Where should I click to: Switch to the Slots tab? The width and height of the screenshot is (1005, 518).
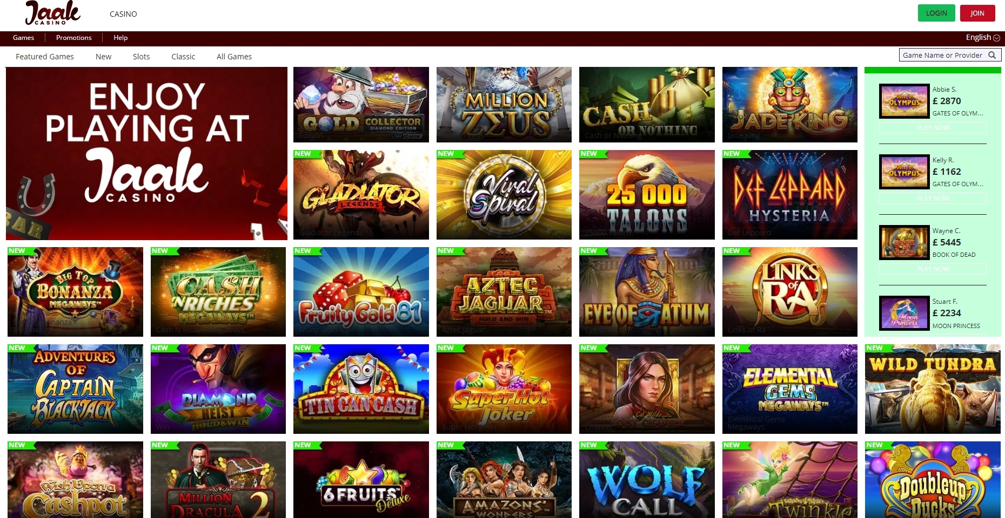point(142,57)
